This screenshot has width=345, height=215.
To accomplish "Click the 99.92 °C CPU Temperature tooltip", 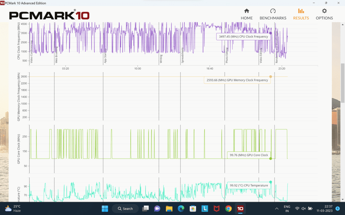I will point(249,185).
